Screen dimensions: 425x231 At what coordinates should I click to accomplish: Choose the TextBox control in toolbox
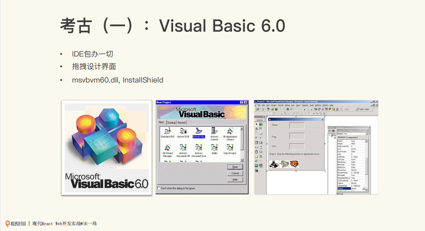click(261, 129)
